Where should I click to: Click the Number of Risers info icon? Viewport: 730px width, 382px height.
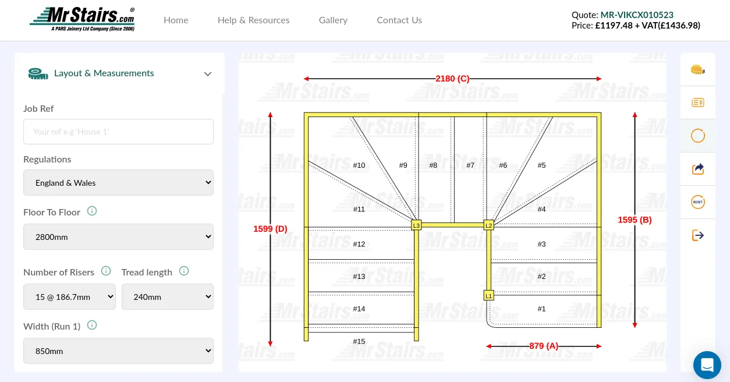click(106, 271)
